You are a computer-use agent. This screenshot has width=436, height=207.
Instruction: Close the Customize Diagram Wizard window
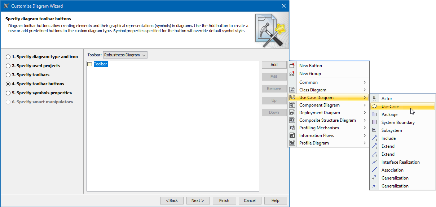(x=284, y=6)
